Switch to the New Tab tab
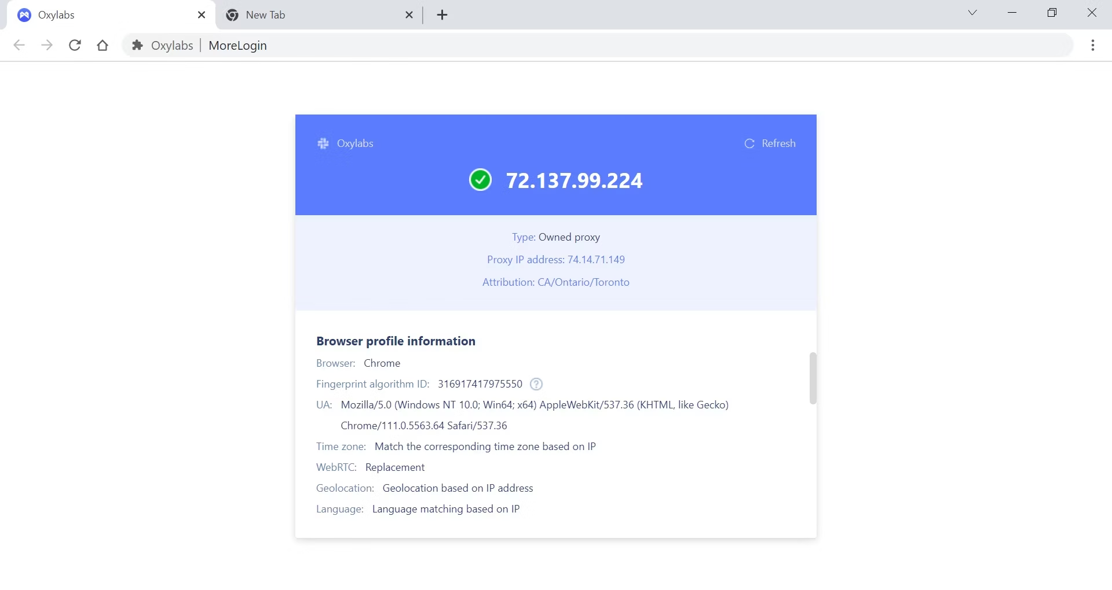The height and width of the screenshot is (590, 1112). [313, 15]
